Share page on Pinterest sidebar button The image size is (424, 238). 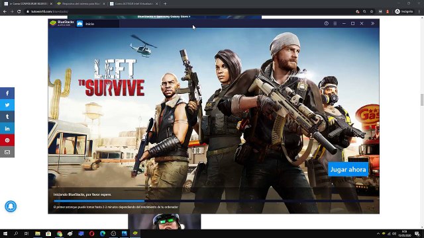(7, 140)
